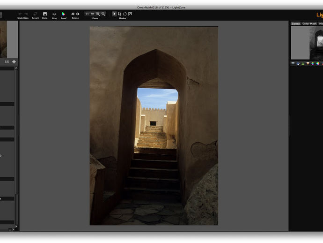
Task: Set zoom to 1:1
Action: (x=87, y=14)
